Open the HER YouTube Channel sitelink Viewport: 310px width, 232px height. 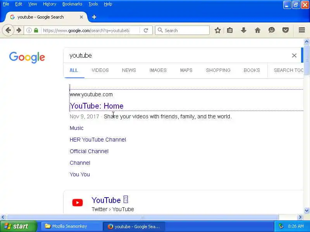point(98,140)
